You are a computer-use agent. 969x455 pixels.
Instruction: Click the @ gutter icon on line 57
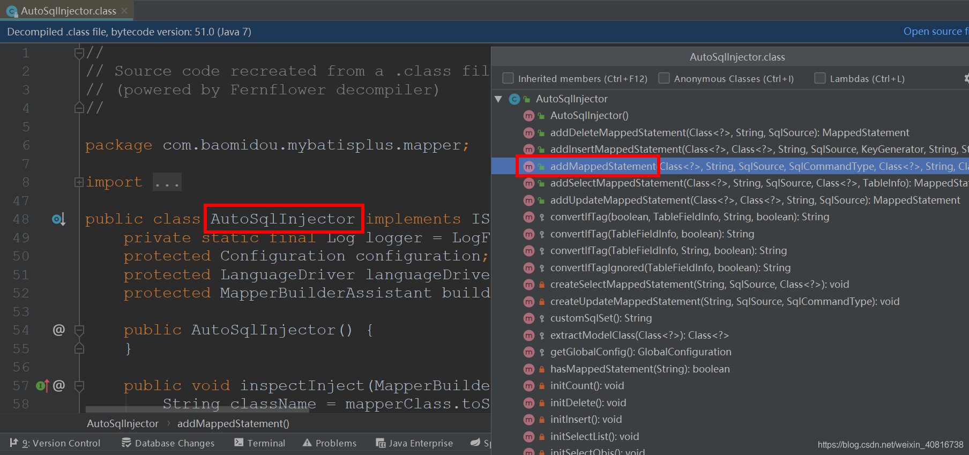click(x=59, y=385)
